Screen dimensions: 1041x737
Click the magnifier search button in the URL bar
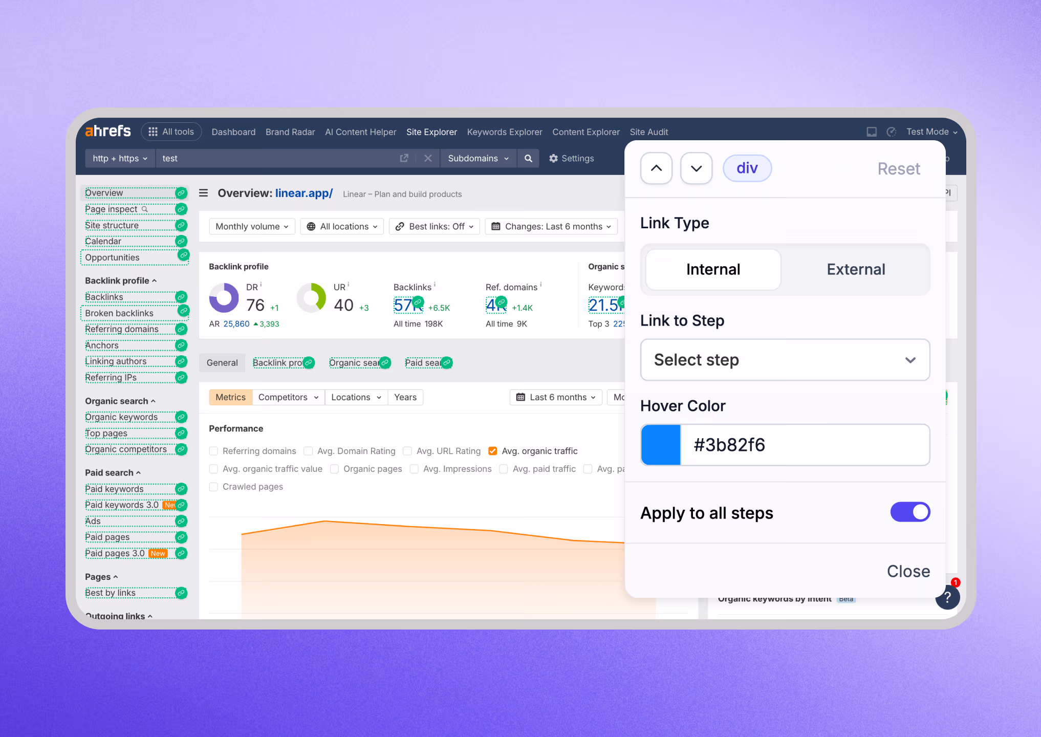(528, 159)
